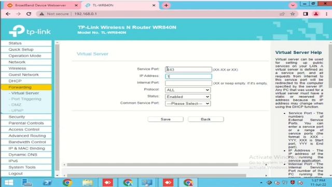Open the Status dropdown showing Enabled
The width and height of the screenshot is (332, 187).
pyautogui.click(x=188, y=97)
